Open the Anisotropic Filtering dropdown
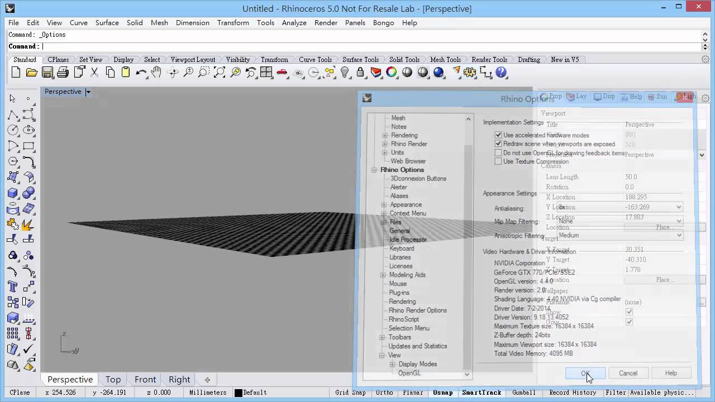 pos(679,235)
